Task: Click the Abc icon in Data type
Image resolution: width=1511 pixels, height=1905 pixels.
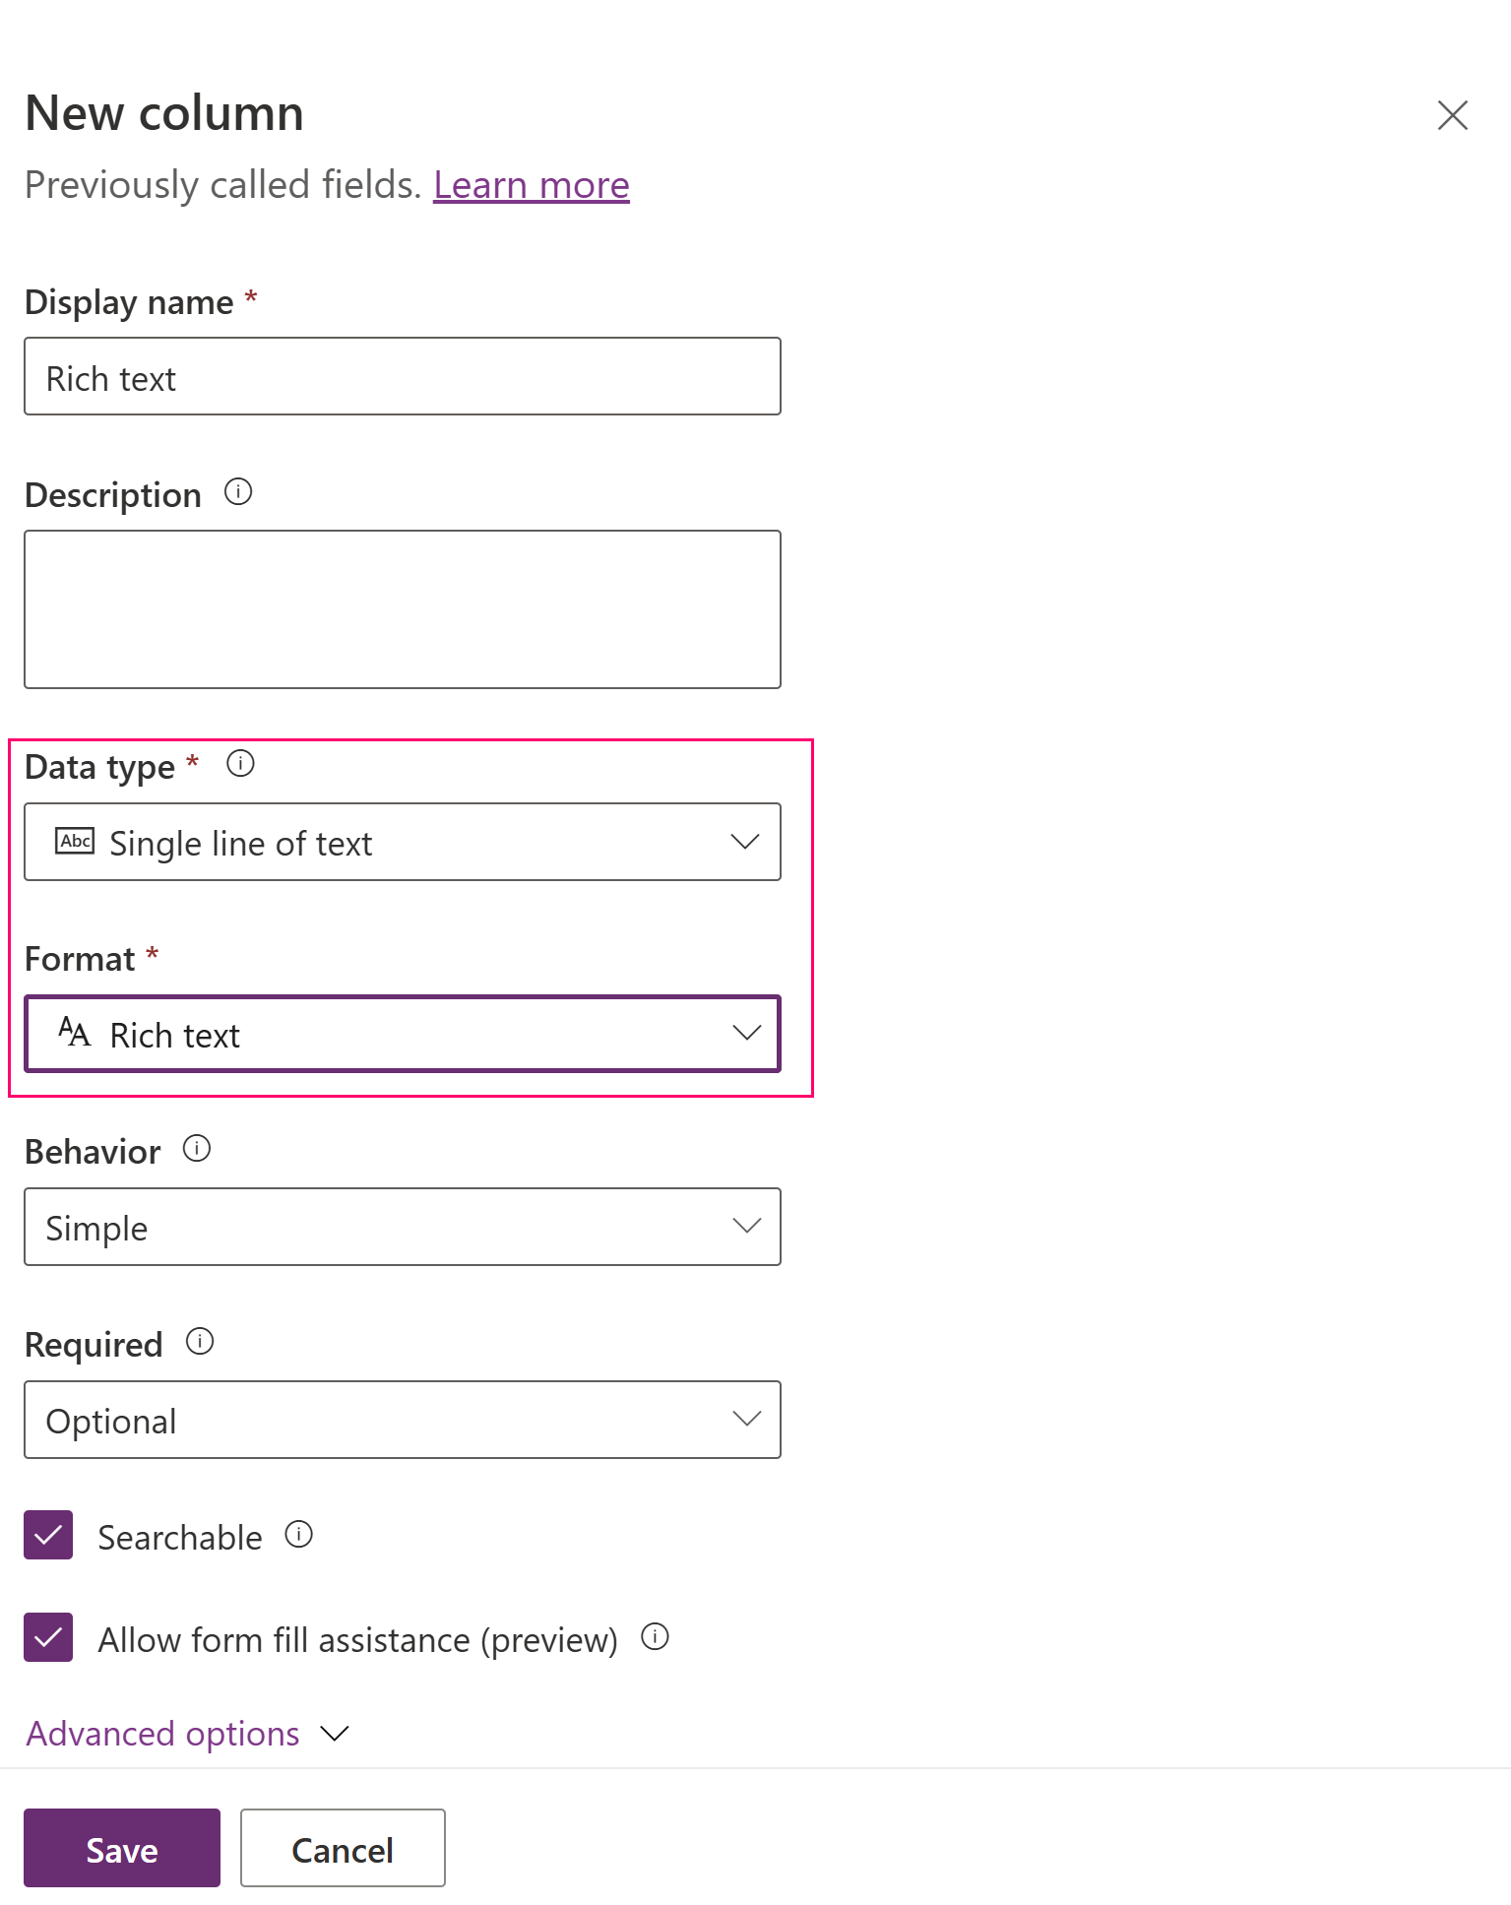Action: (x=75, y=841)
